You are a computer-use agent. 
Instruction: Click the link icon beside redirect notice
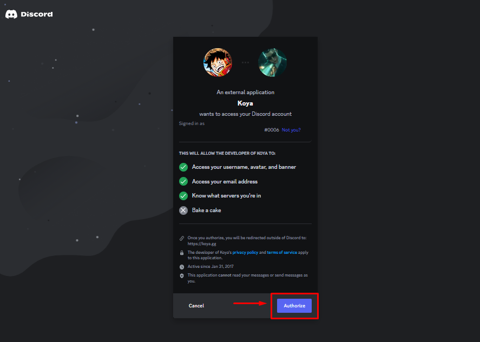182,238
